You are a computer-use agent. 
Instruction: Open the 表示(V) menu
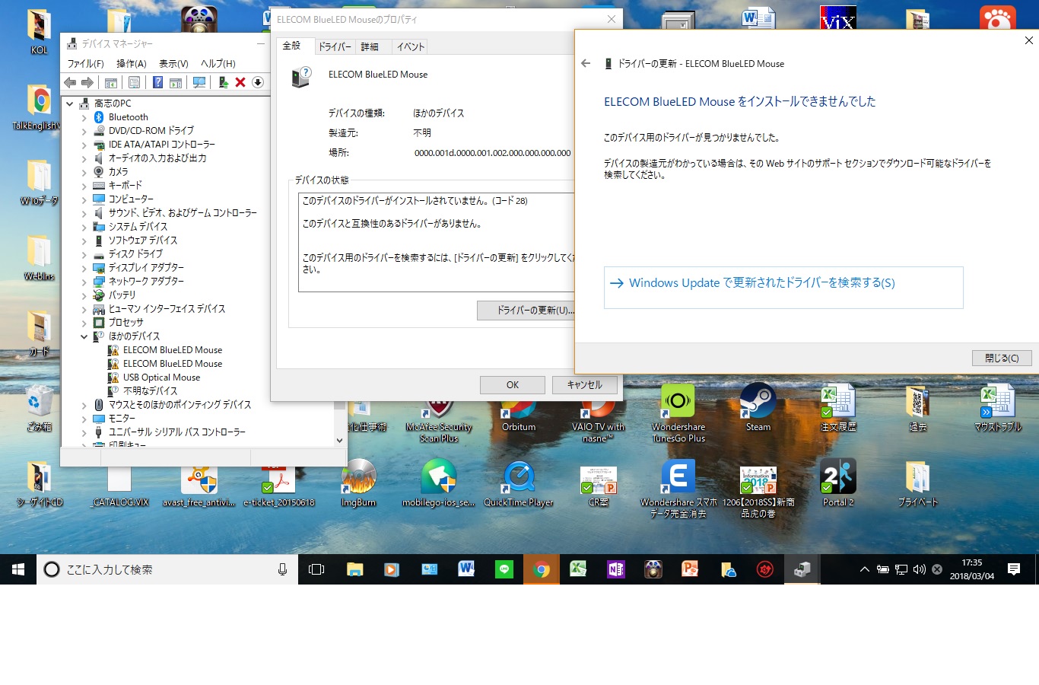pos(173,64)
